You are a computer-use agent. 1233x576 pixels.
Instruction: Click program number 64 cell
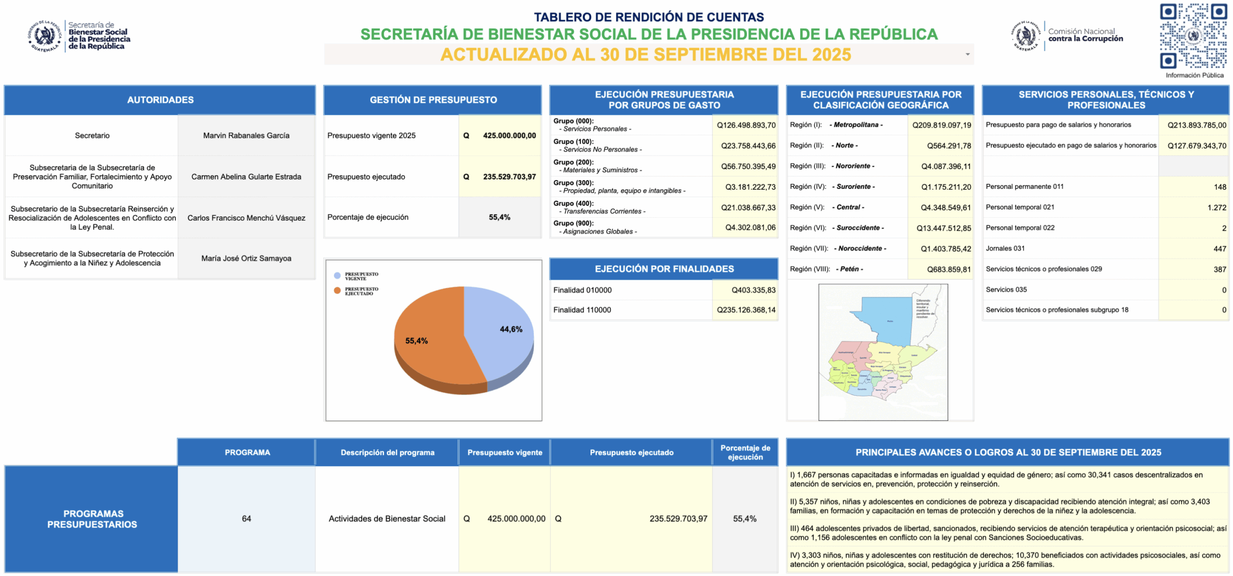246,519
